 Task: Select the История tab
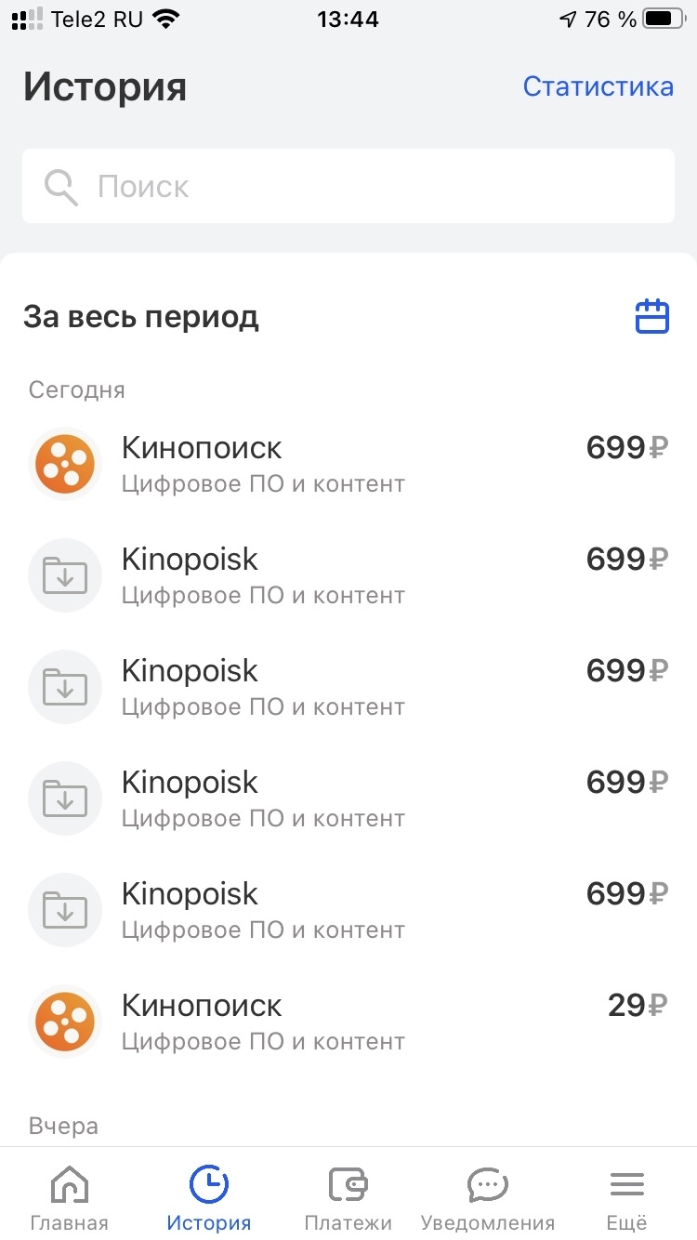point(209,1199)
